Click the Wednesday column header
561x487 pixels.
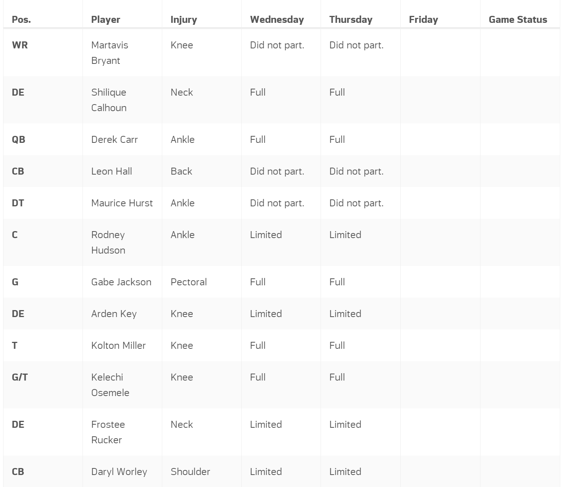277,19
